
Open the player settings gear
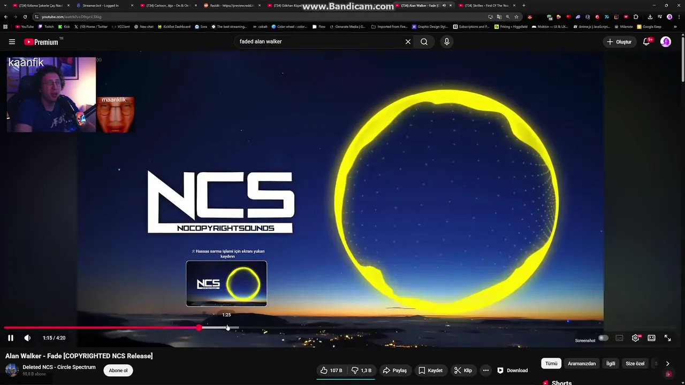coord(635,338)
